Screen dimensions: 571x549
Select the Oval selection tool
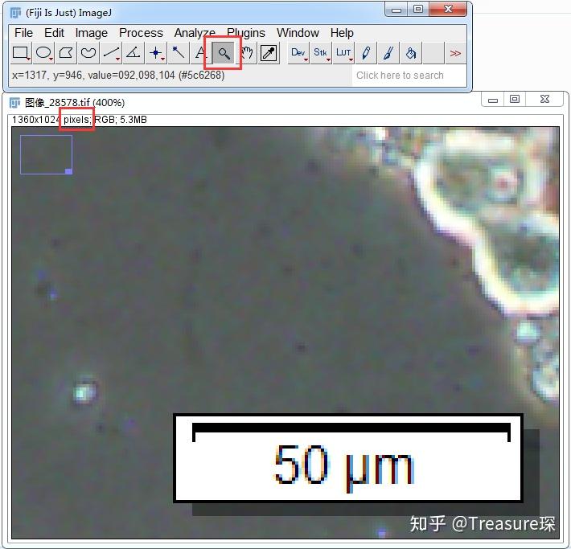point(43,53)
